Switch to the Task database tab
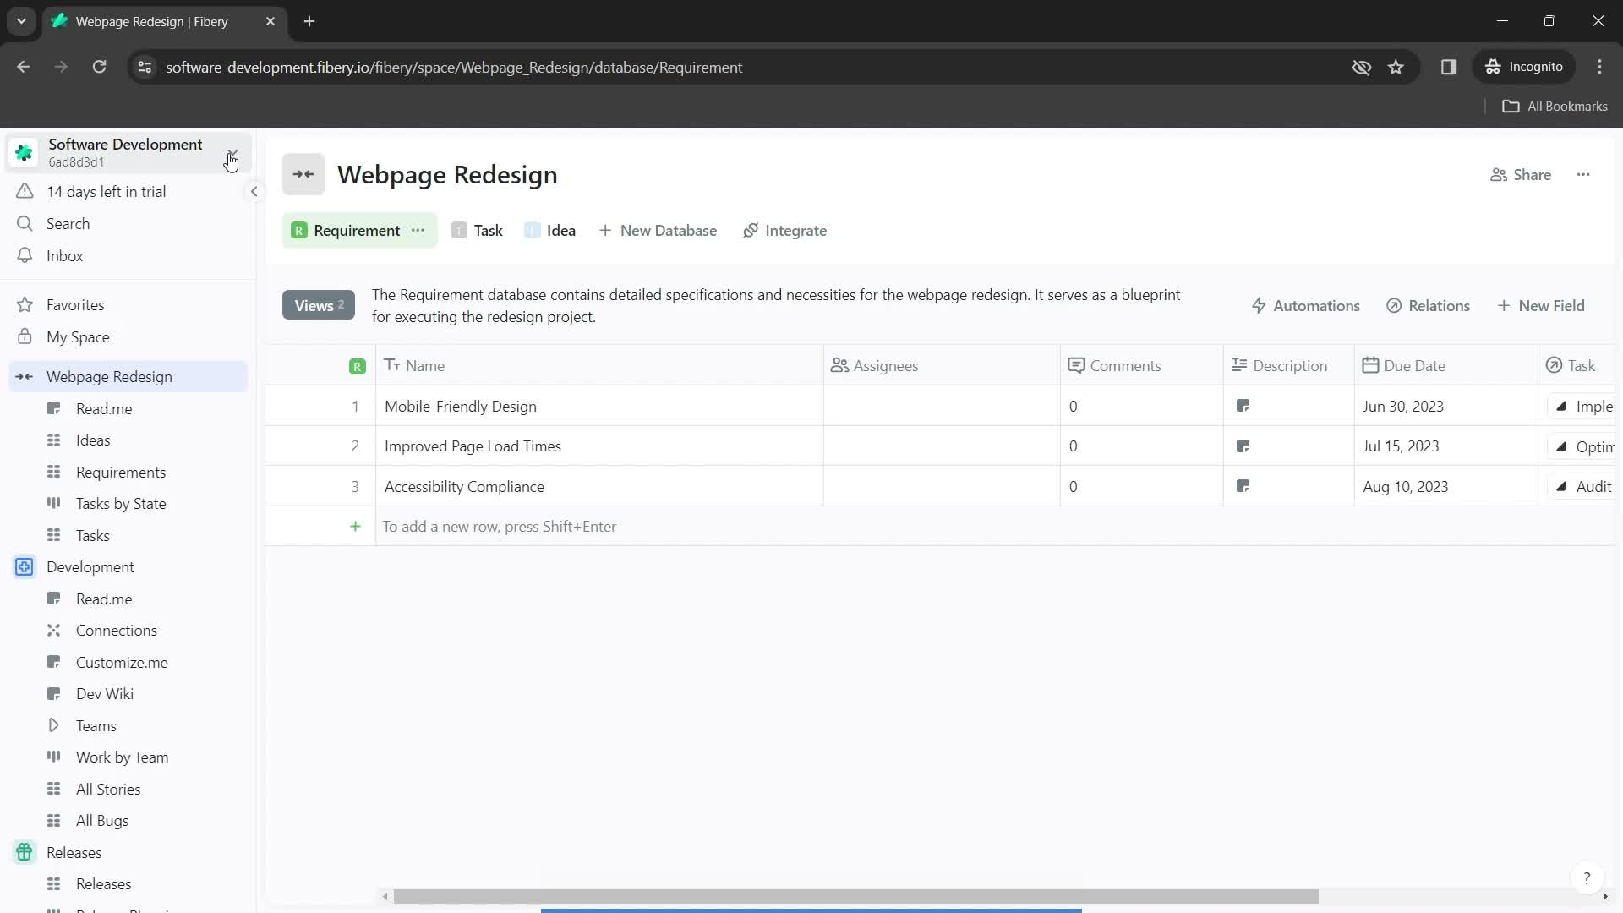Image resolution: width=1623 pixels, height=913 pixels. (x=477, y=230)
